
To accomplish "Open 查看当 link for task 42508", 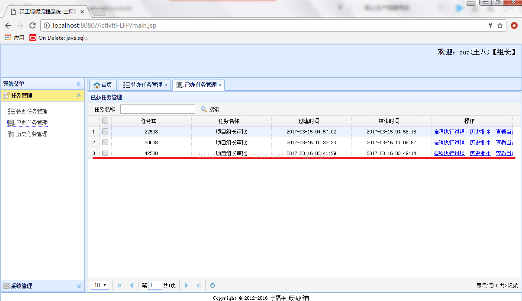I will (x=504, y=153).
